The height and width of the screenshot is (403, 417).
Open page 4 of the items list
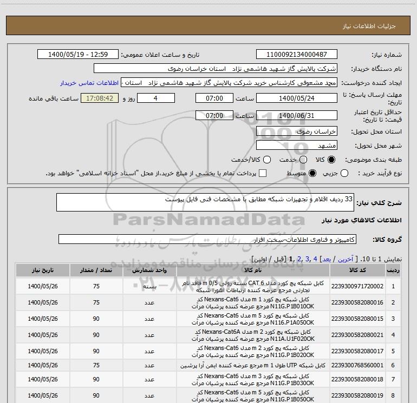[315, 260]
